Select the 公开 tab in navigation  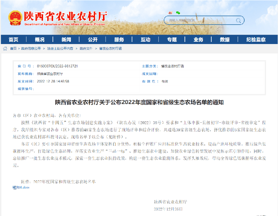[93, 40]
